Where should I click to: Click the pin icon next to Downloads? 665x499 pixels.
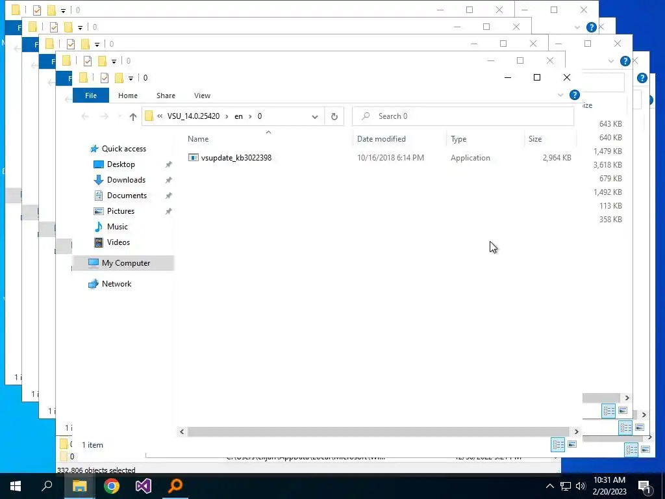(168, 180)
